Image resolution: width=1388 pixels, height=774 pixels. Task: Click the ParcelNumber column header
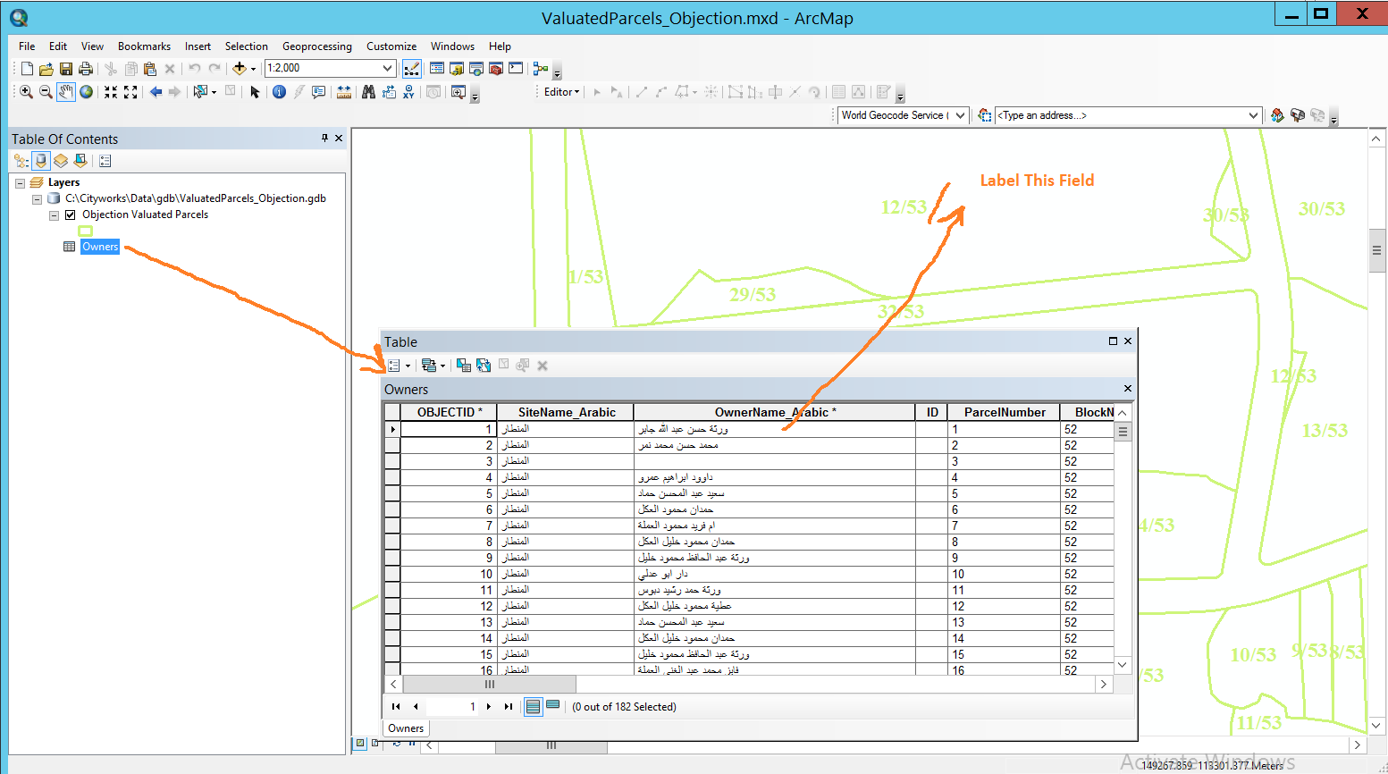point(1005,412)
